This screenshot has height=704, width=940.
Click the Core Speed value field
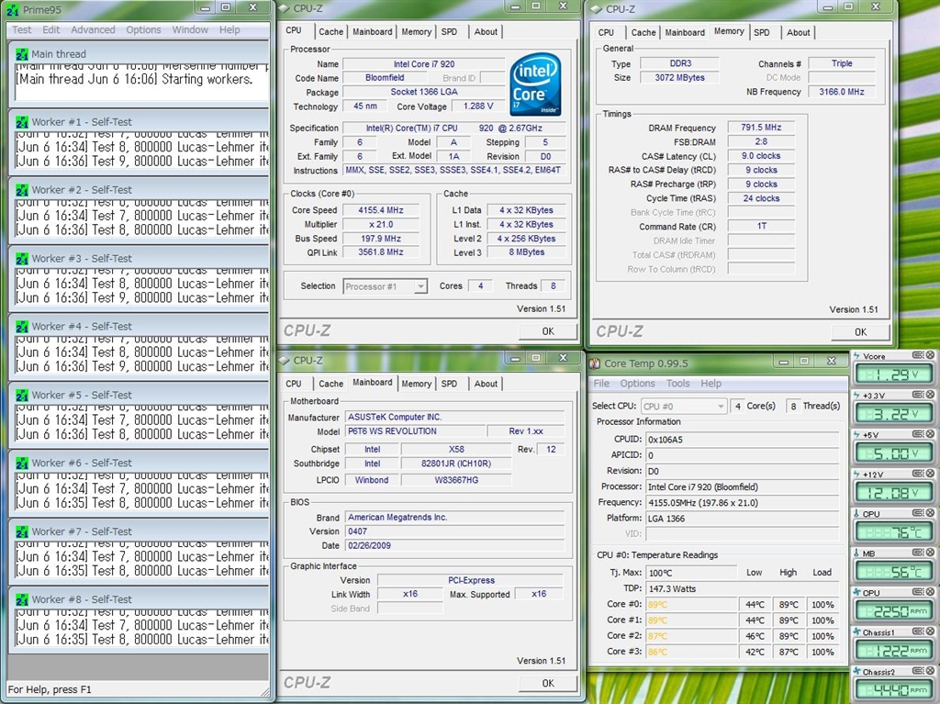pyautogui.click(x=381, y=210)
